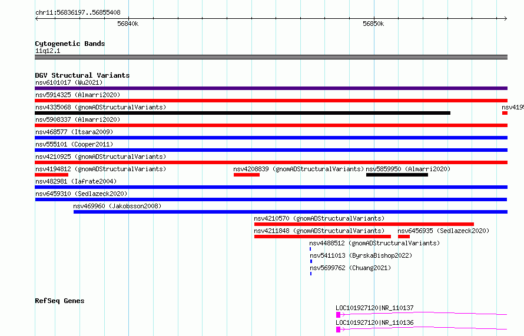Viewport: 524px width, 336px height.
Task: Open the nsv6101017 (Wu2021) label
Action: tap(69, 82)
